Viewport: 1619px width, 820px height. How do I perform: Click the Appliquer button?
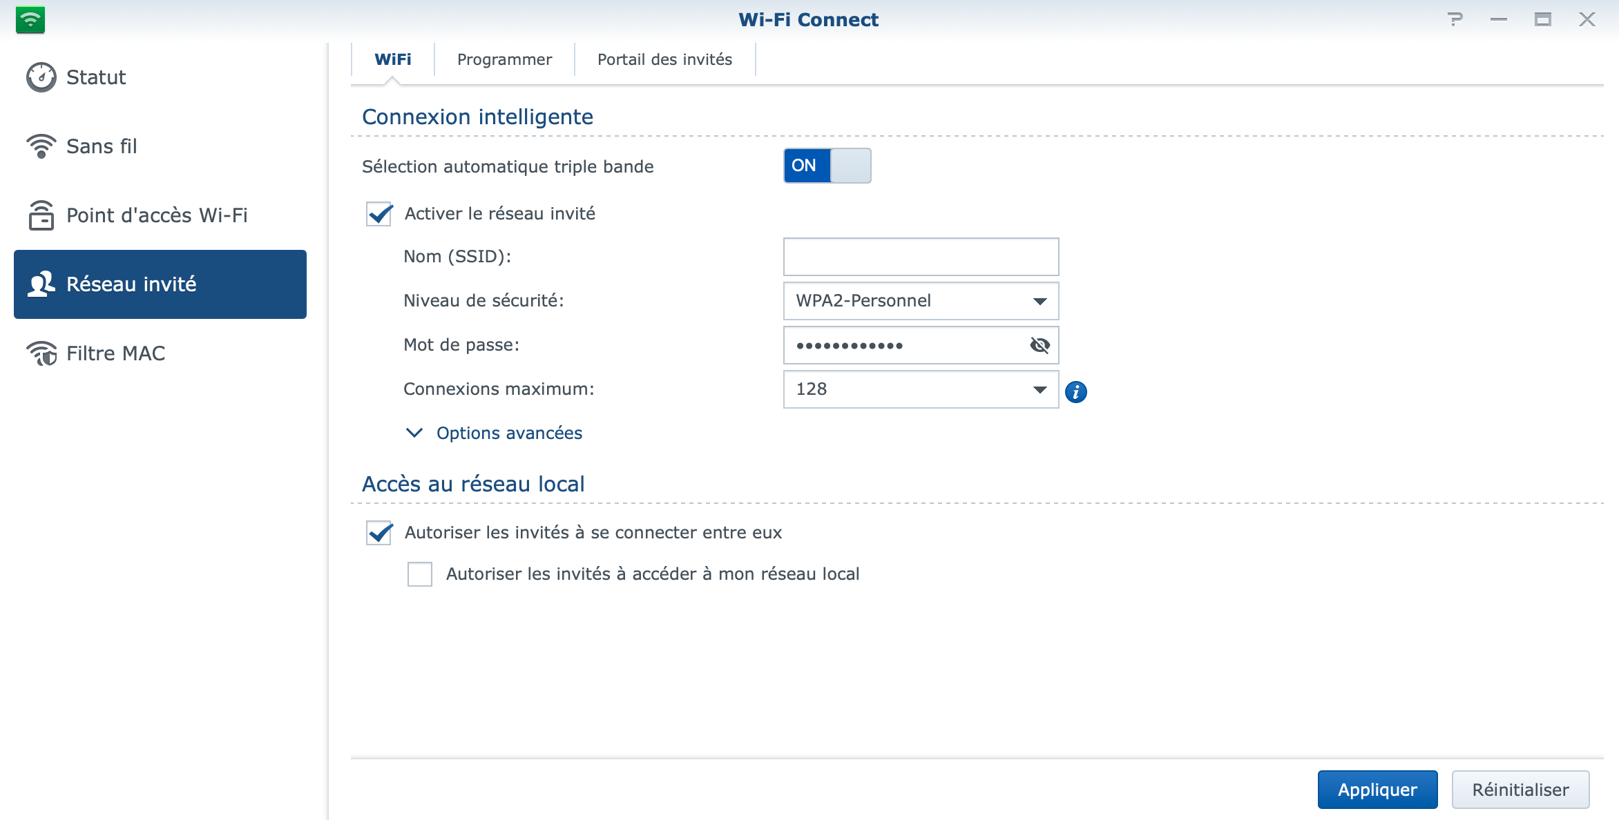[1377, 790]
